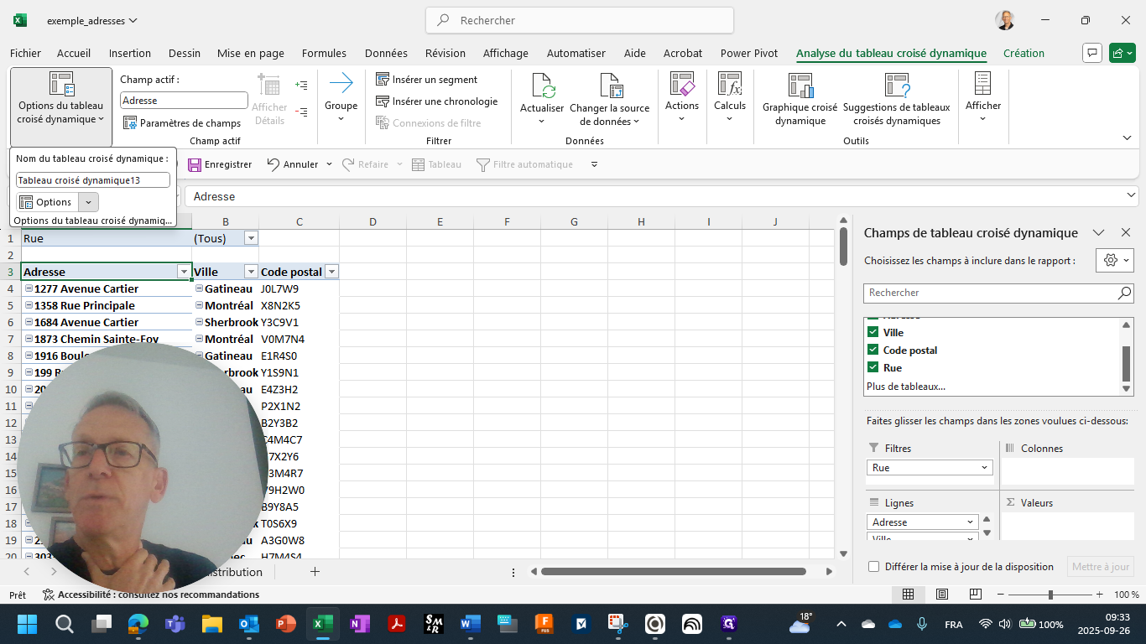Uncheck the Code postal field
1146x644 pixels.
873,350
